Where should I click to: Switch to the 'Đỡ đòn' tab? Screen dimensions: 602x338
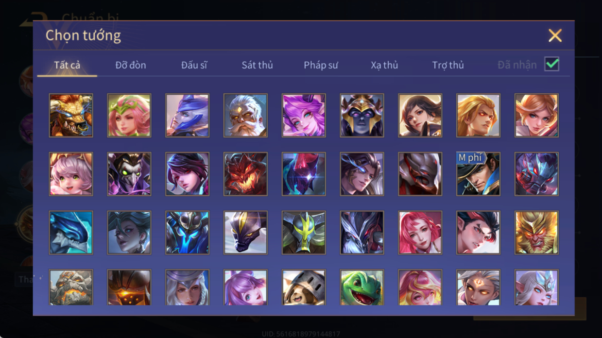point(131,65)
